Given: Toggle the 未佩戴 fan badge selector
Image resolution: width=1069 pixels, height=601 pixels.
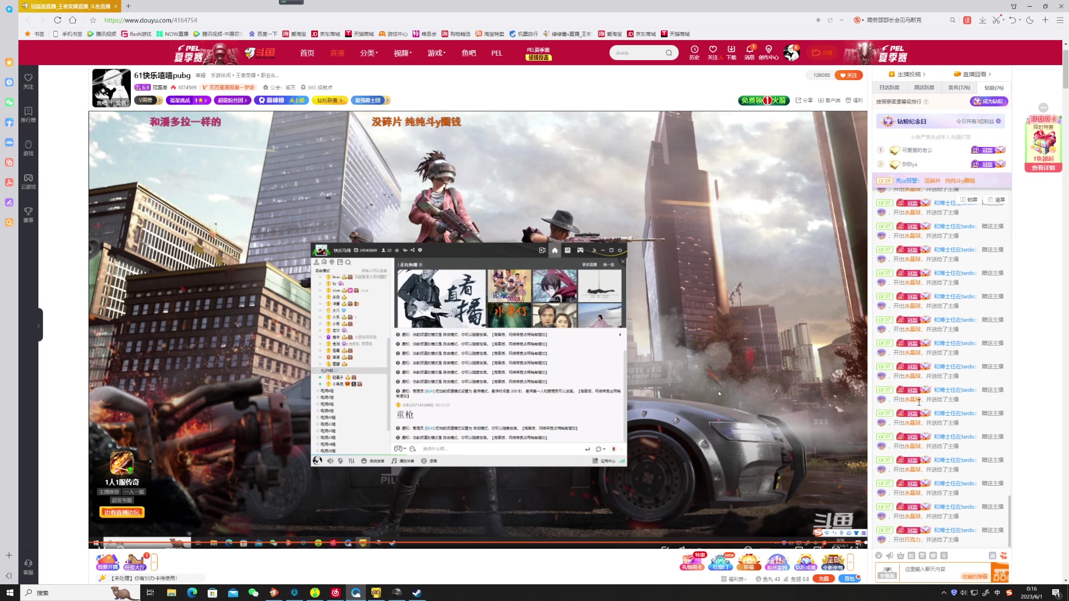Looking at the screenshot, I should coord(887,573).
